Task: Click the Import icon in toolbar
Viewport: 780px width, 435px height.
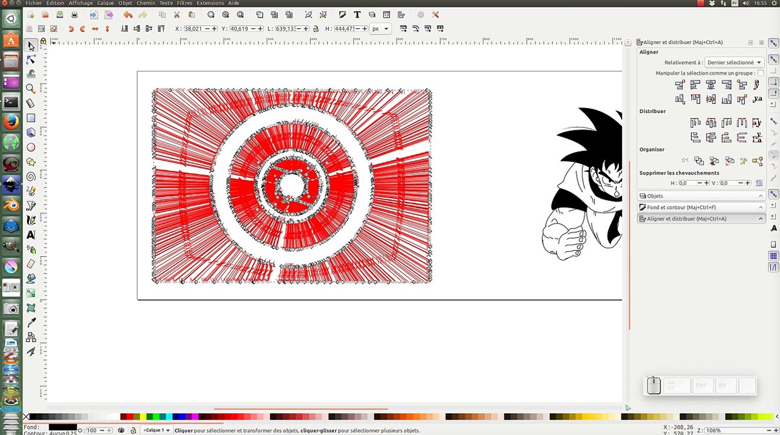Action: pos(93,14)
